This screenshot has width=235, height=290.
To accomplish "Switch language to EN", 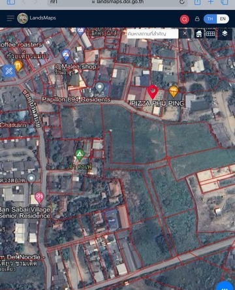I will [223, 19].
